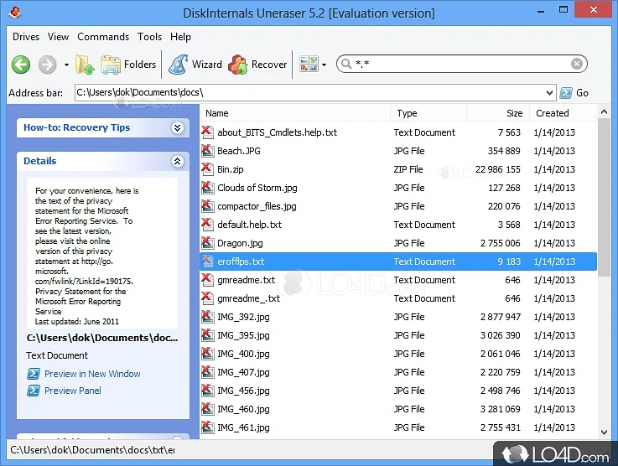Select the Dragon.jpg file row

[240, 243]
